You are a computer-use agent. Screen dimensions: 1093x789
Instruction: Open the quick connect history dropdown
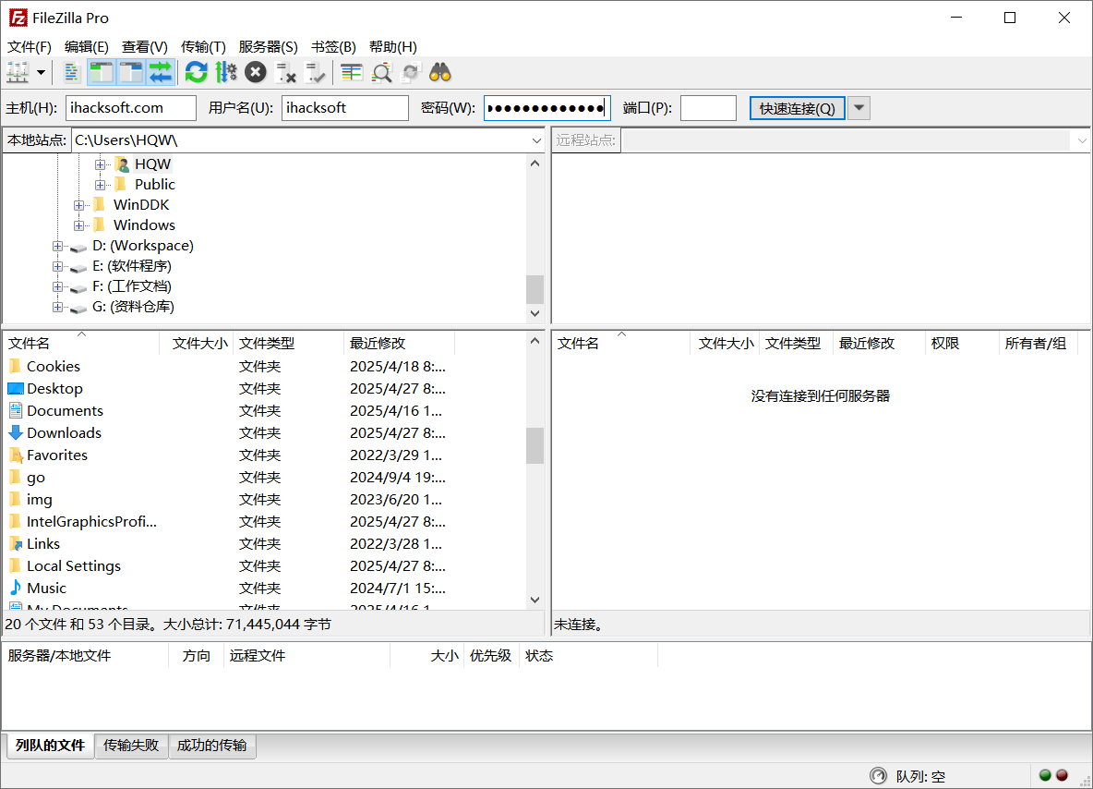pos(859,108)
